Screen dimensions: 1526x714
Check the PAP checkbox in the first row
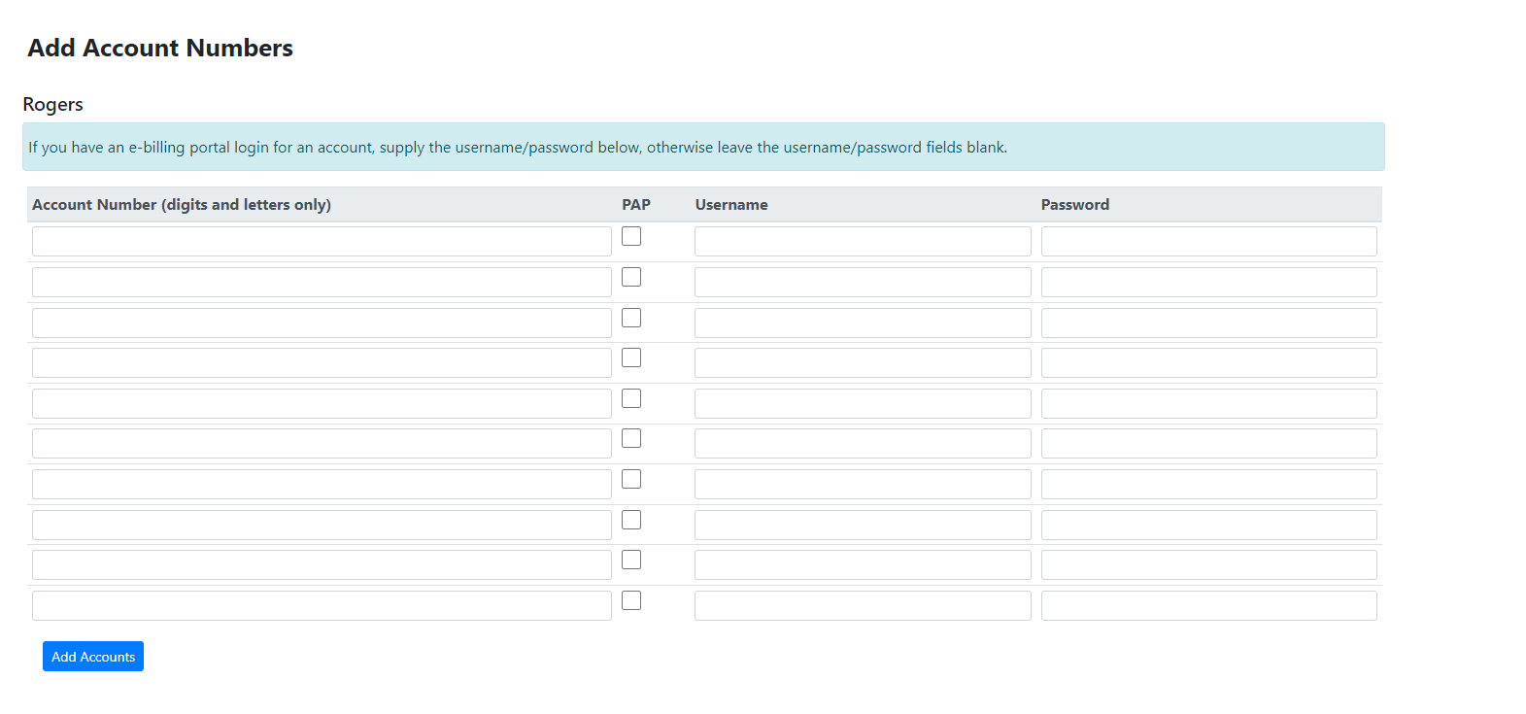[x=631, y=236]
